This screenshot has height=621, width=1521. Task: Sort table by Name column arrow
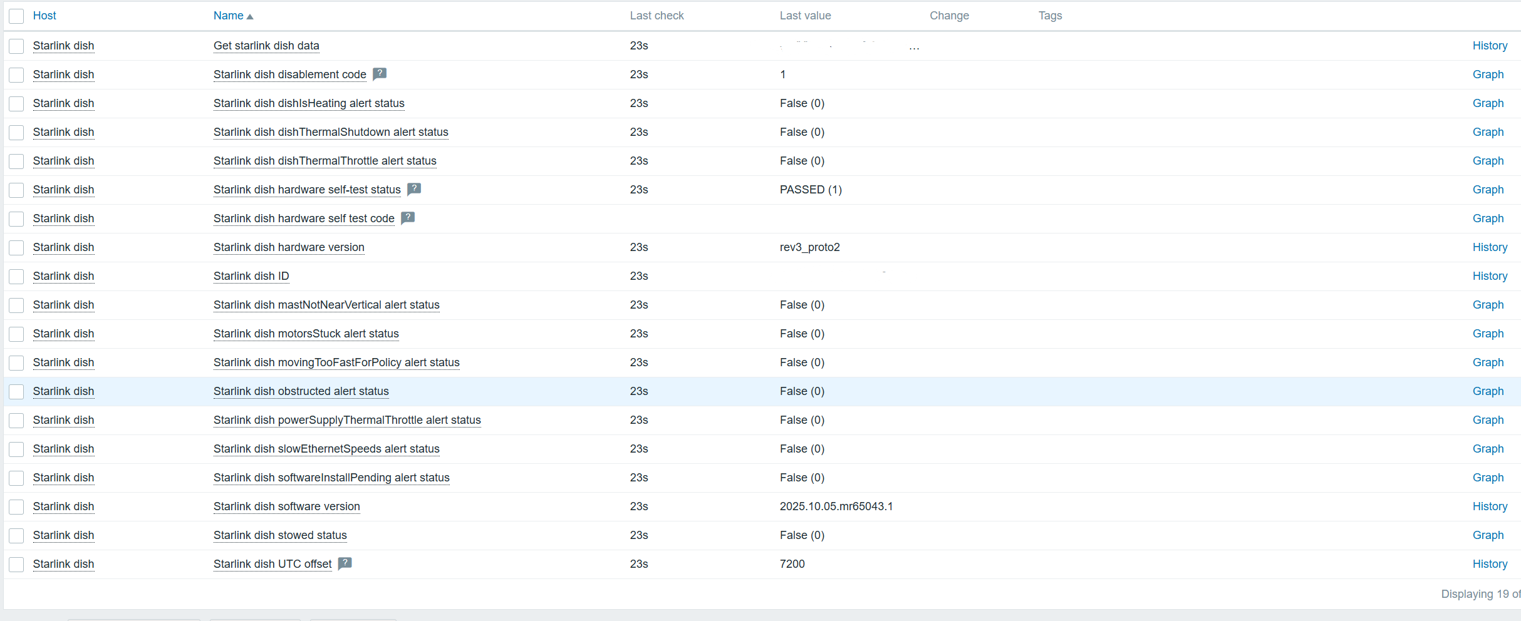(x=250, y=16)
